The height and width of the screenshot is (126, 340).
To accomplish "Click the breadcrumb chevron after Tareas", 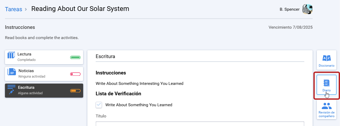I will coord(26,9).
